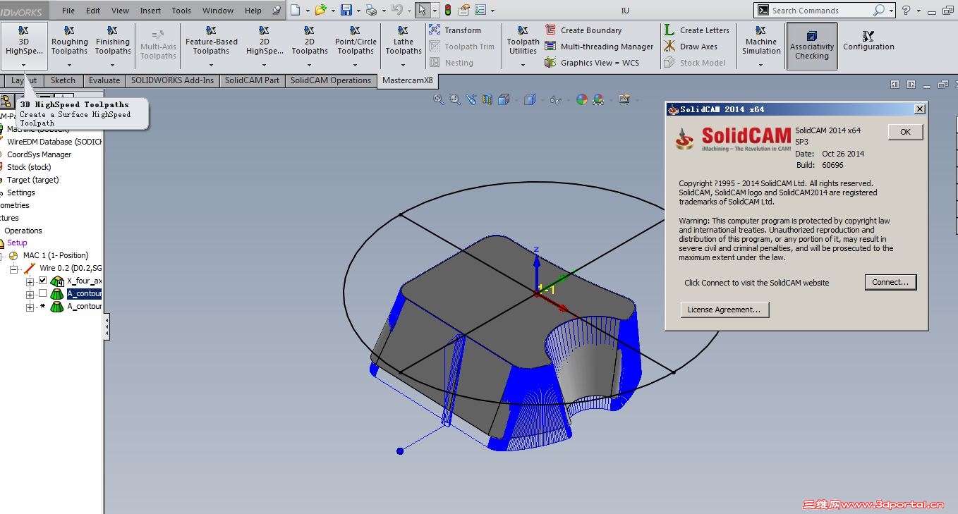
Task: Click the Transform toolpath icon
Action: click(x=435, y=30)
